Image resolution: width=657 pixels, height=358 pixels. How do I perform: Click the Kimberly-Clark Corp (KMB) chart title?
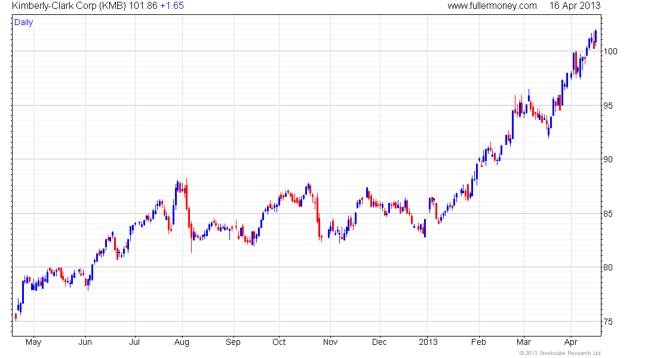coord(69,6)
